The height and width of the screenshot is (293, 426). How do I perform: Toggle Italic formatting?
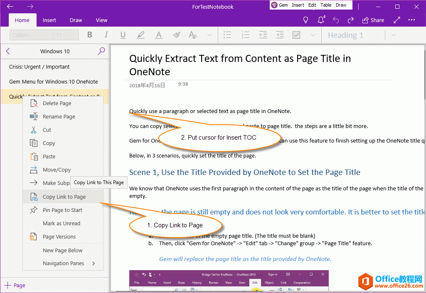pyautogui.click(x=106, y=35)
